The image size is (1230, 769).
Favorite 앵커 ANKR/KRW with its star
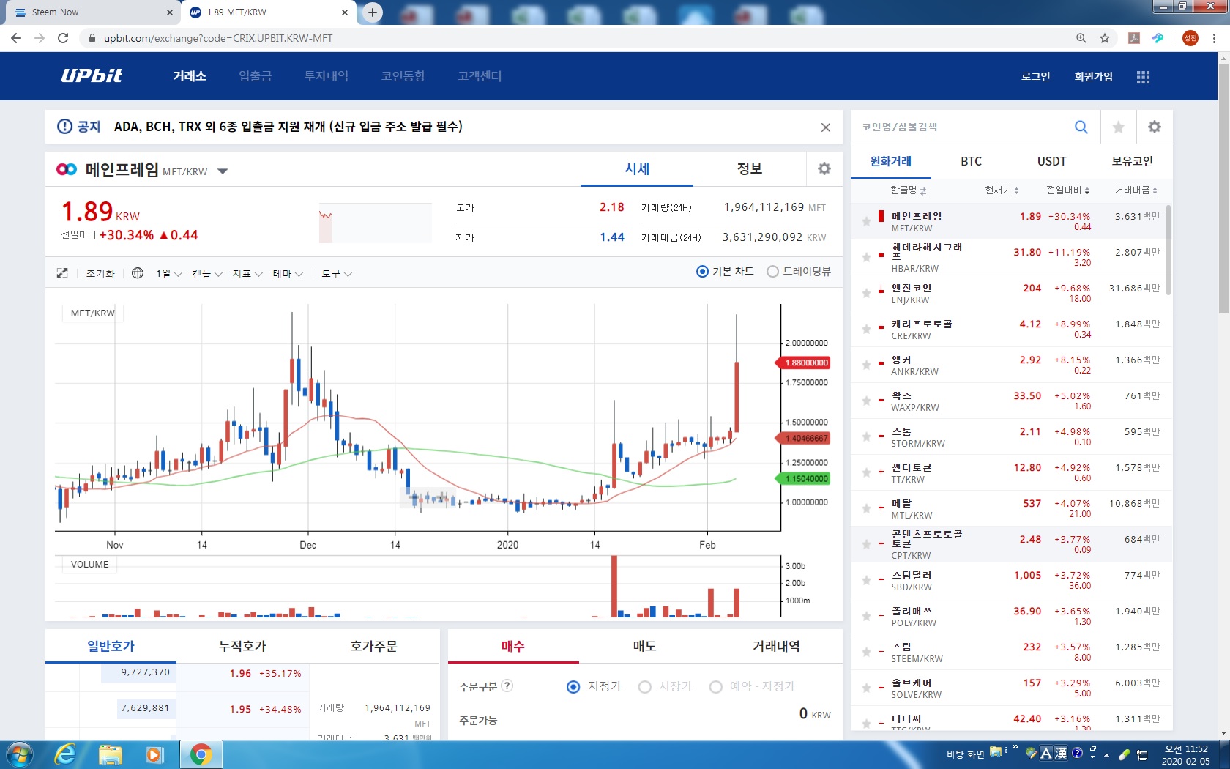click(x=866, y=365)
